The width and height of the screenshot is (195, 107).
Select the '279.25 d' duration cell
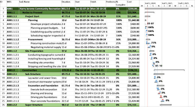(68, 70)
